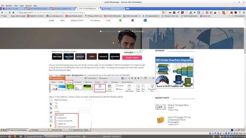
Task: Click the blue slide design thumbnail in ribbon image
Action: pos(62,87)
